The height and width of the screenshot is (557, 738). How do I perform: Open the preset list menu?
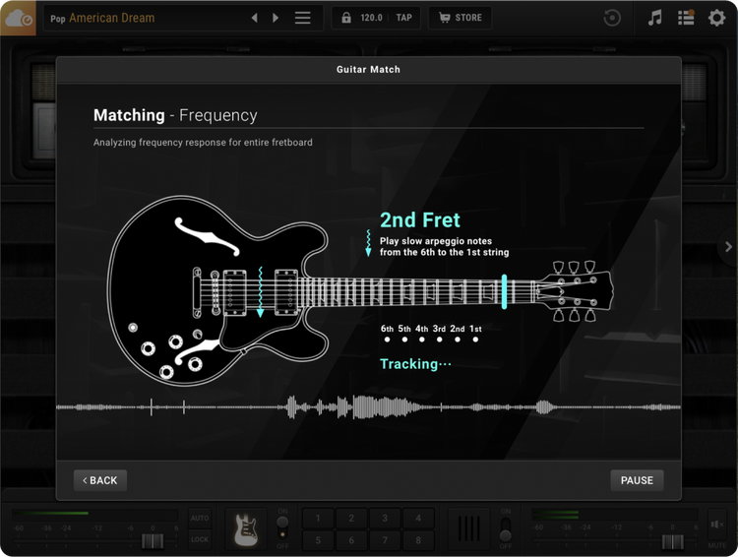point(303,18)
